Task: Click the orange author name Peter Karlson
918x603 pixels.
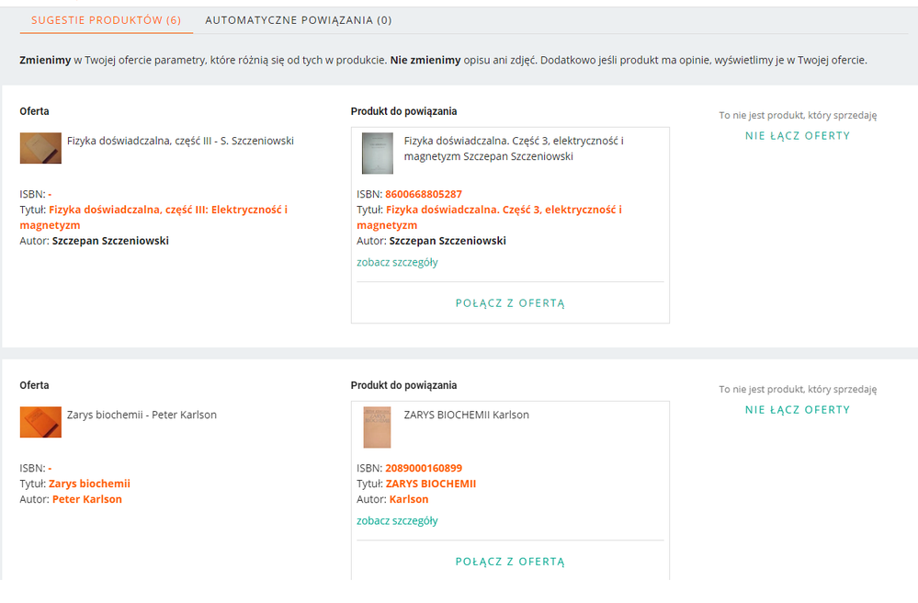Action: point(86,499)
